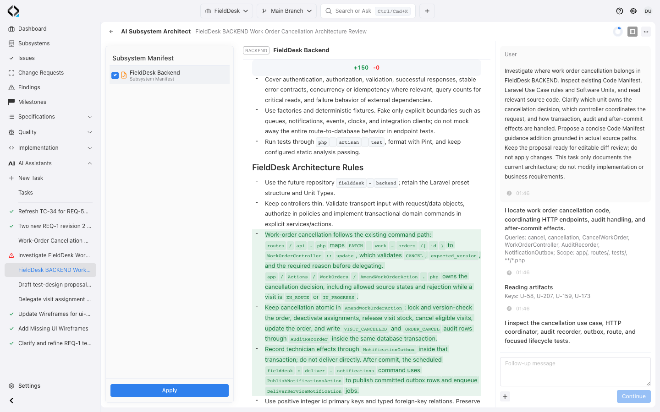Collapse the sidebar with the bottom chevron
660x412 pixels.
[11, 401]
